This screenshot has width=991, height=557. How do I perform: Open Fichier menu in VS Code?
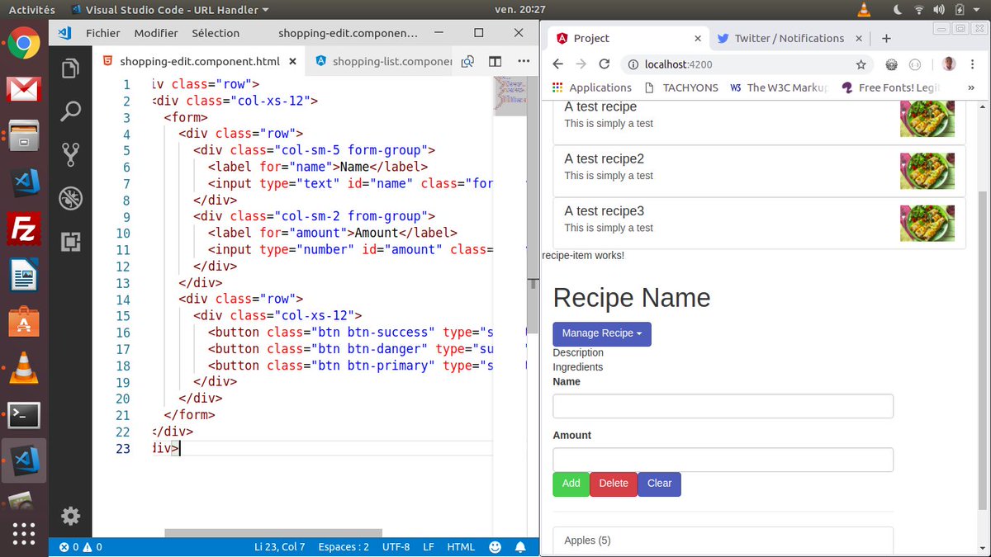pyautogui.click(x=103, y=33)
